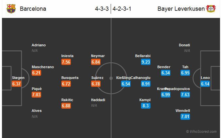Open Calhanoglu's 8.91 rating badge

point(145,84)
